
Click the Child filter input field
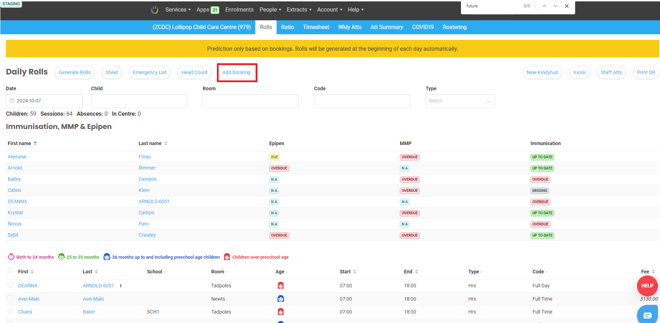click(139, 101)
